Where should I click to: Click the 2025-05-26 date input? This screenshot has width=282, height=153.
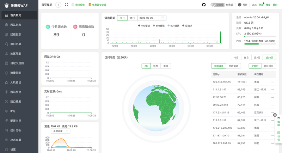click(x=152, y=18)
